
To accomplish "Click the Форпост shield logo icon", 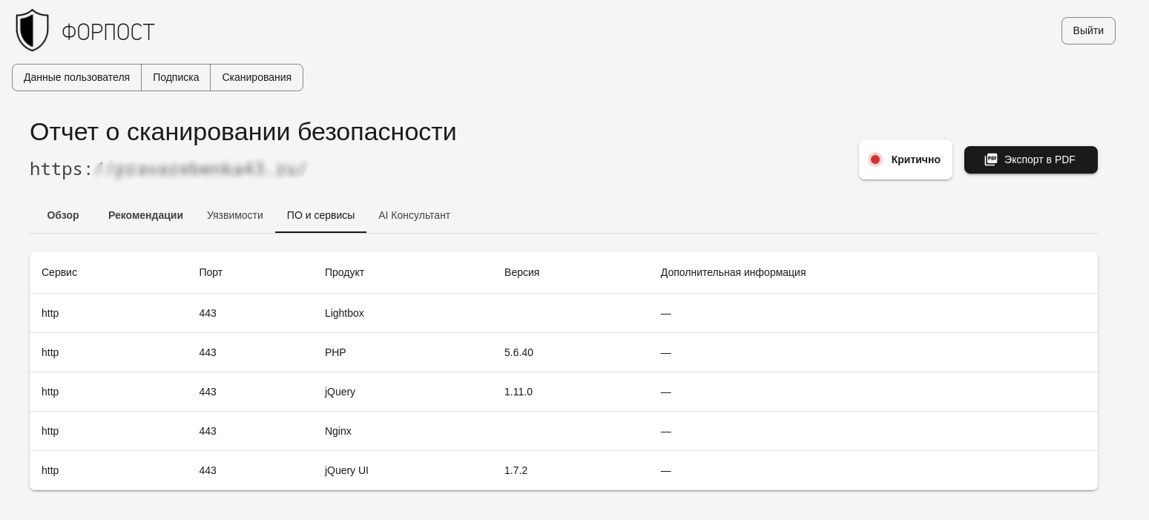I will click(x=33, y=30).
